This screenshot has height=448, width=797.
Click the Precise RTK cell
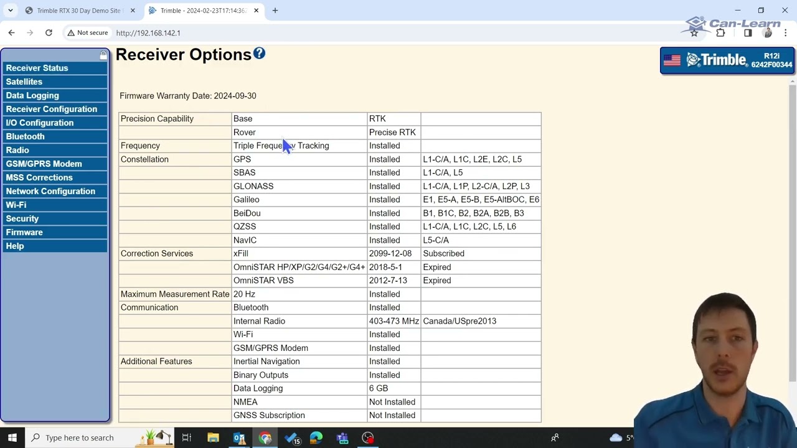click(394, 132)
